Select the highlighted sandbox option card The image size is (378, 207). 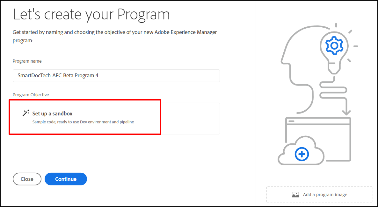tap(85, 117)
